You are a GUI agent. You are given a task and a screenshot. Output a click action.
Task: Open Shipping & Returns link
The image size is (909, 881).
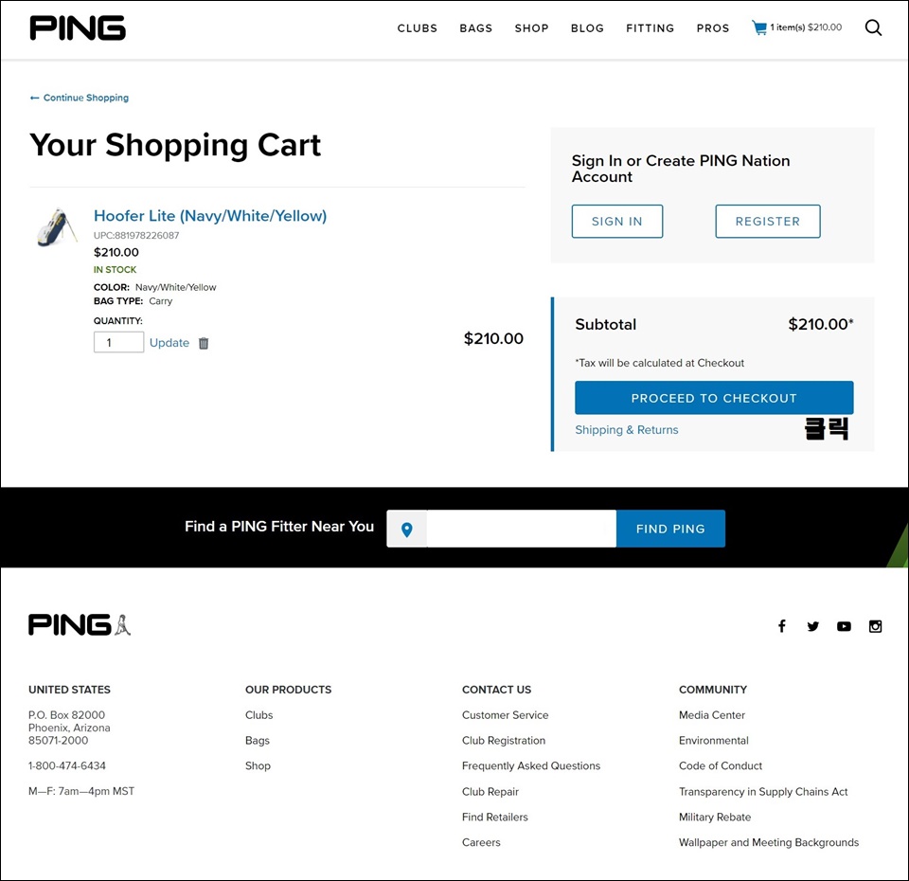pyautogui.click(x=626, y=430)
